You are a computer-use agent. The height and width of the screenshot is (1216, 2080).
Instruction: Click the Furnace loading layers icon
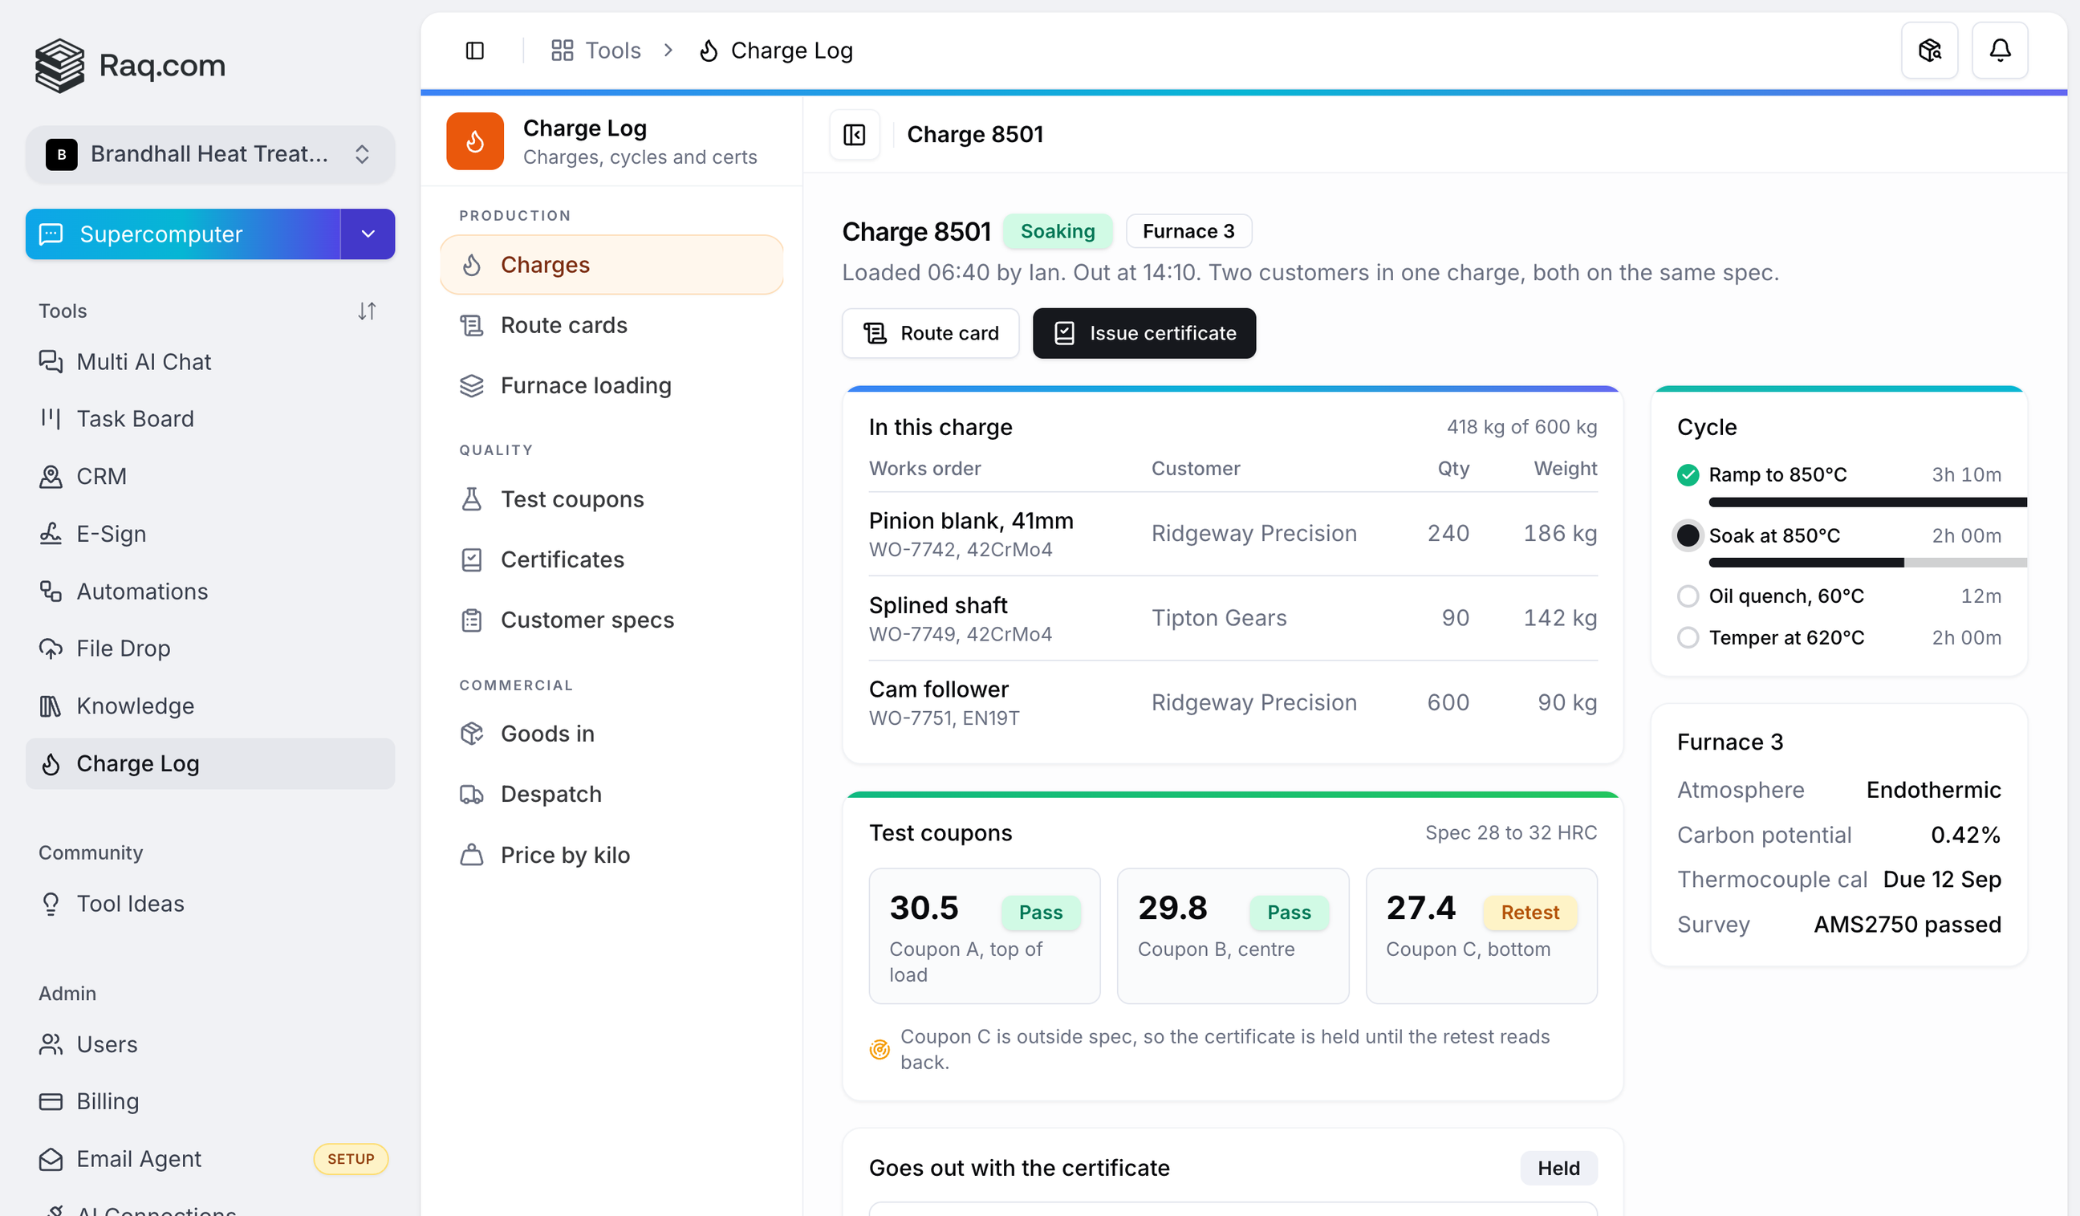tap(471, 385)
